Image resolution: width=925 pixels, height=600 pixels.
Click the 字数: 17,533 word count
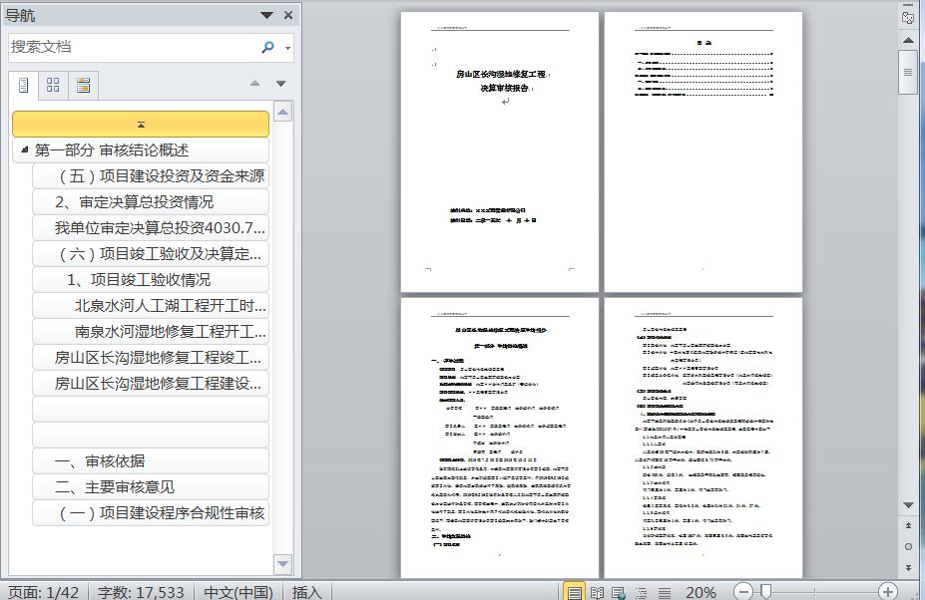point(141,592)
